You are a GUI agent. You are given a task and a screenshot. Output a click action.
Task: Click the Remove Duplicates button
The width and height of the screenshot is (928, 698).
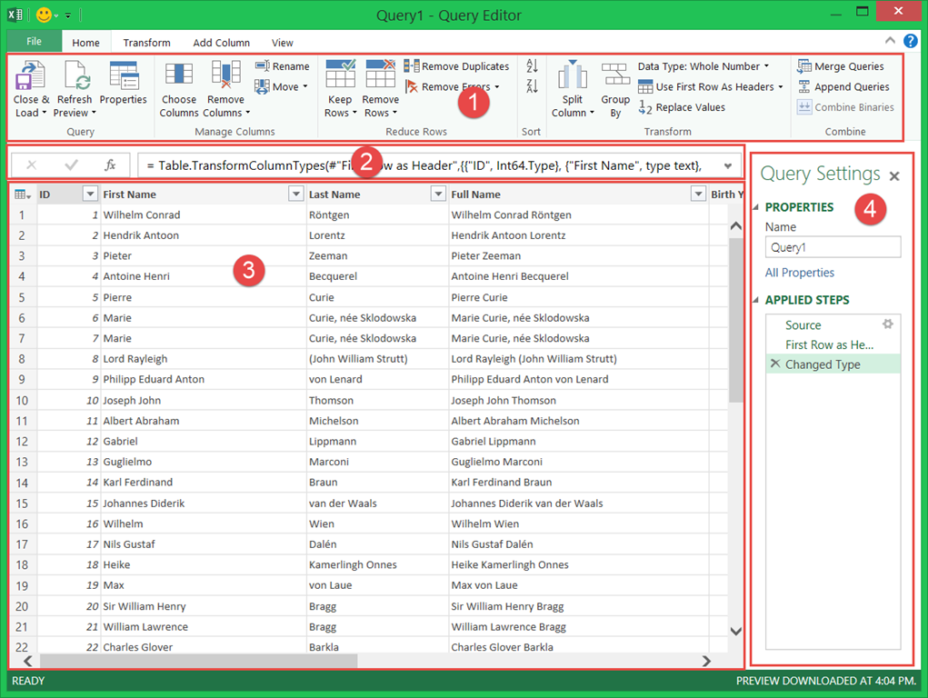[457, 66]
